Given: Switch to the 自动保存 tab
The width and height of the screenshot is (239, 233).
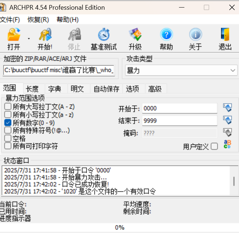Looking at the screenshot, I should [106, 89].
